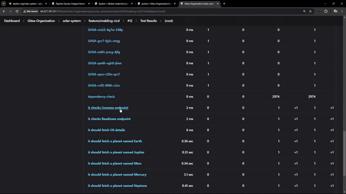Click the 0.34 sec duration value
The width and height of the screenshot is (346, 194).
coord(187,163)
